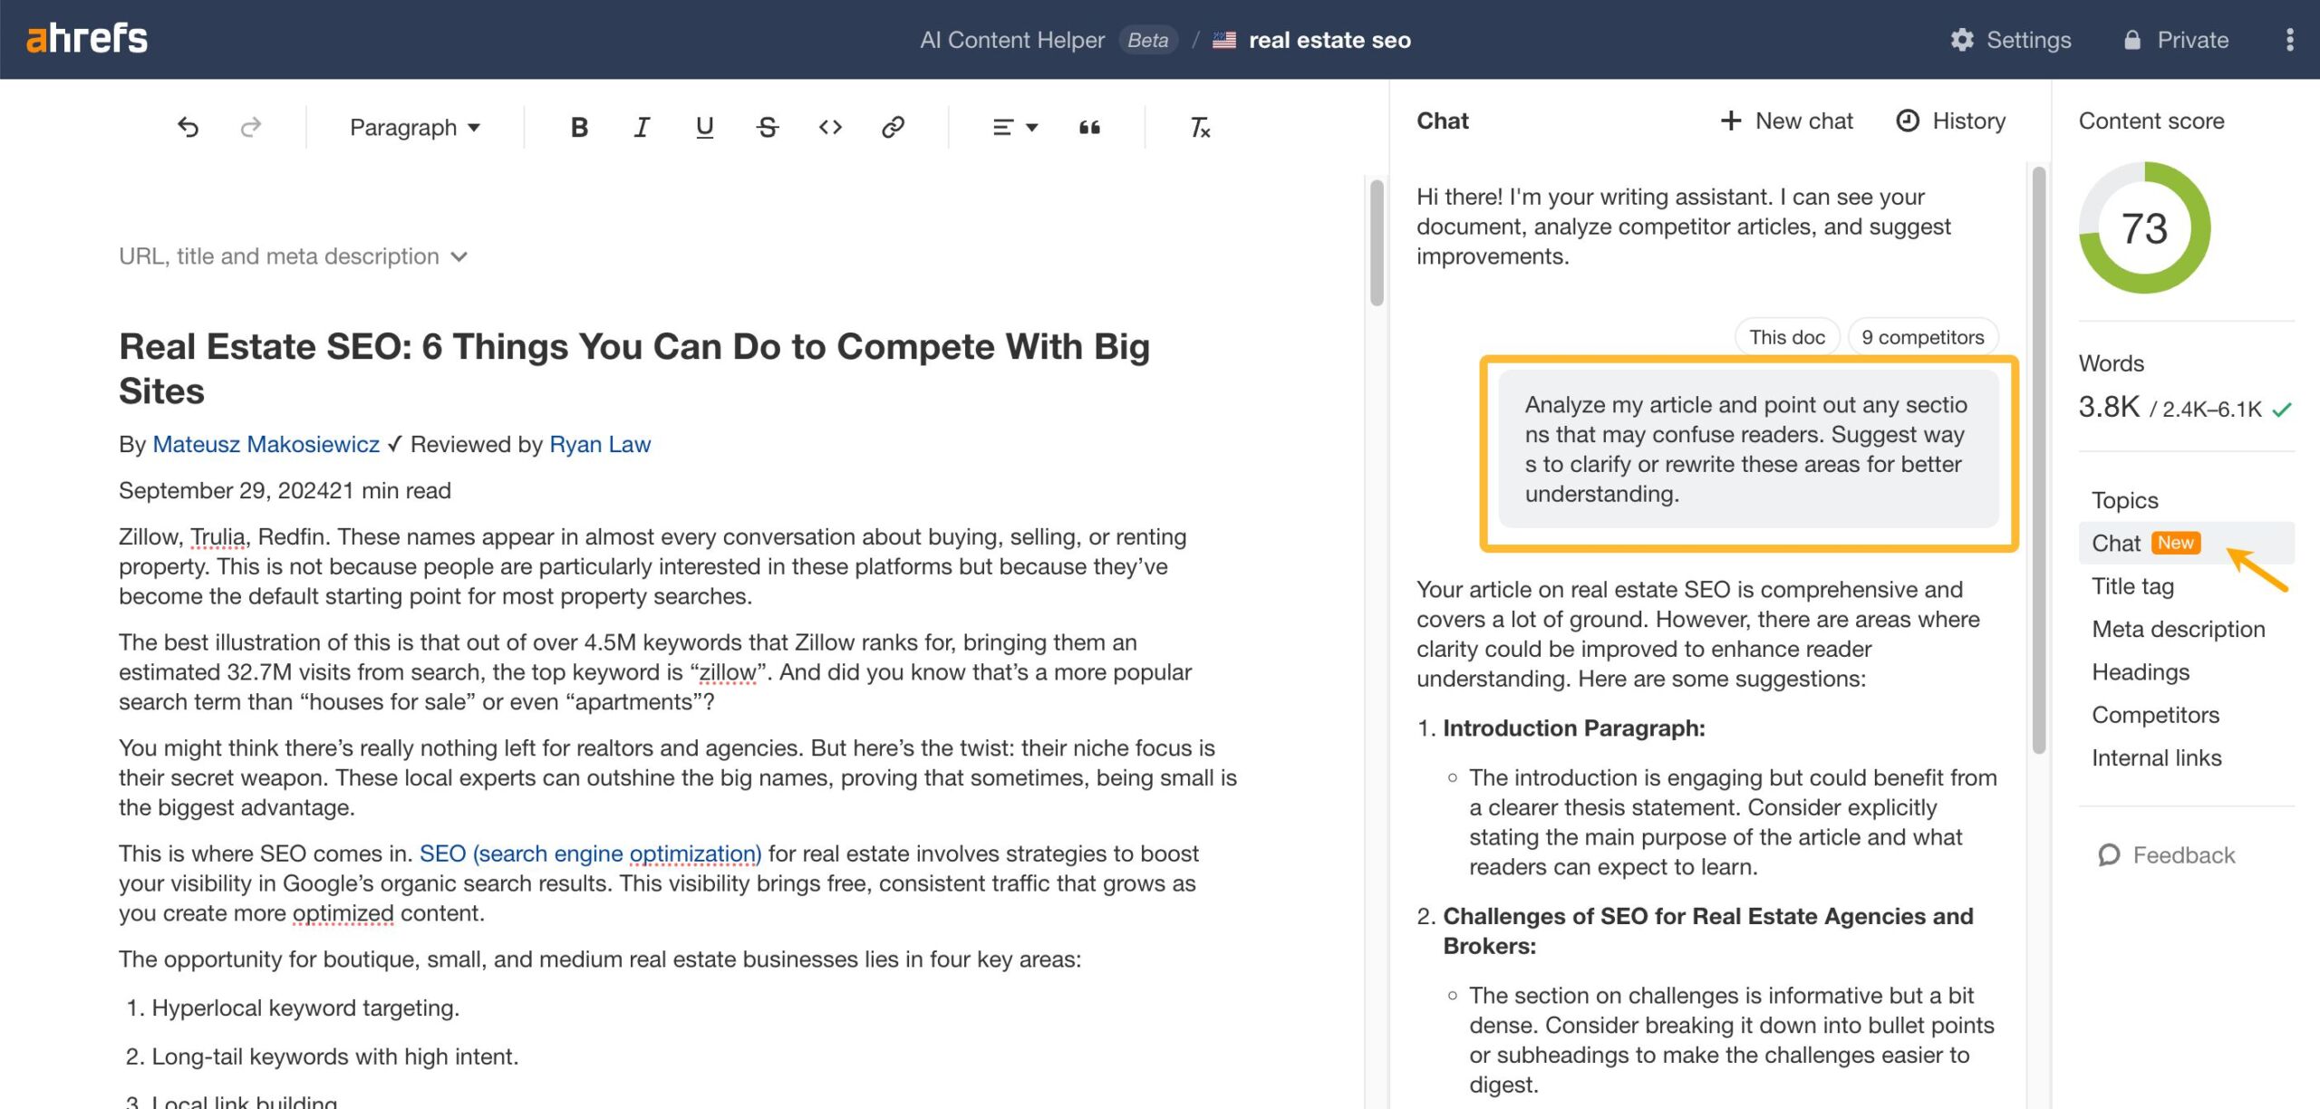The height and width of the screenshot is (1109, 2320).
Task: Insert a blockquote
Action: 1090,128
